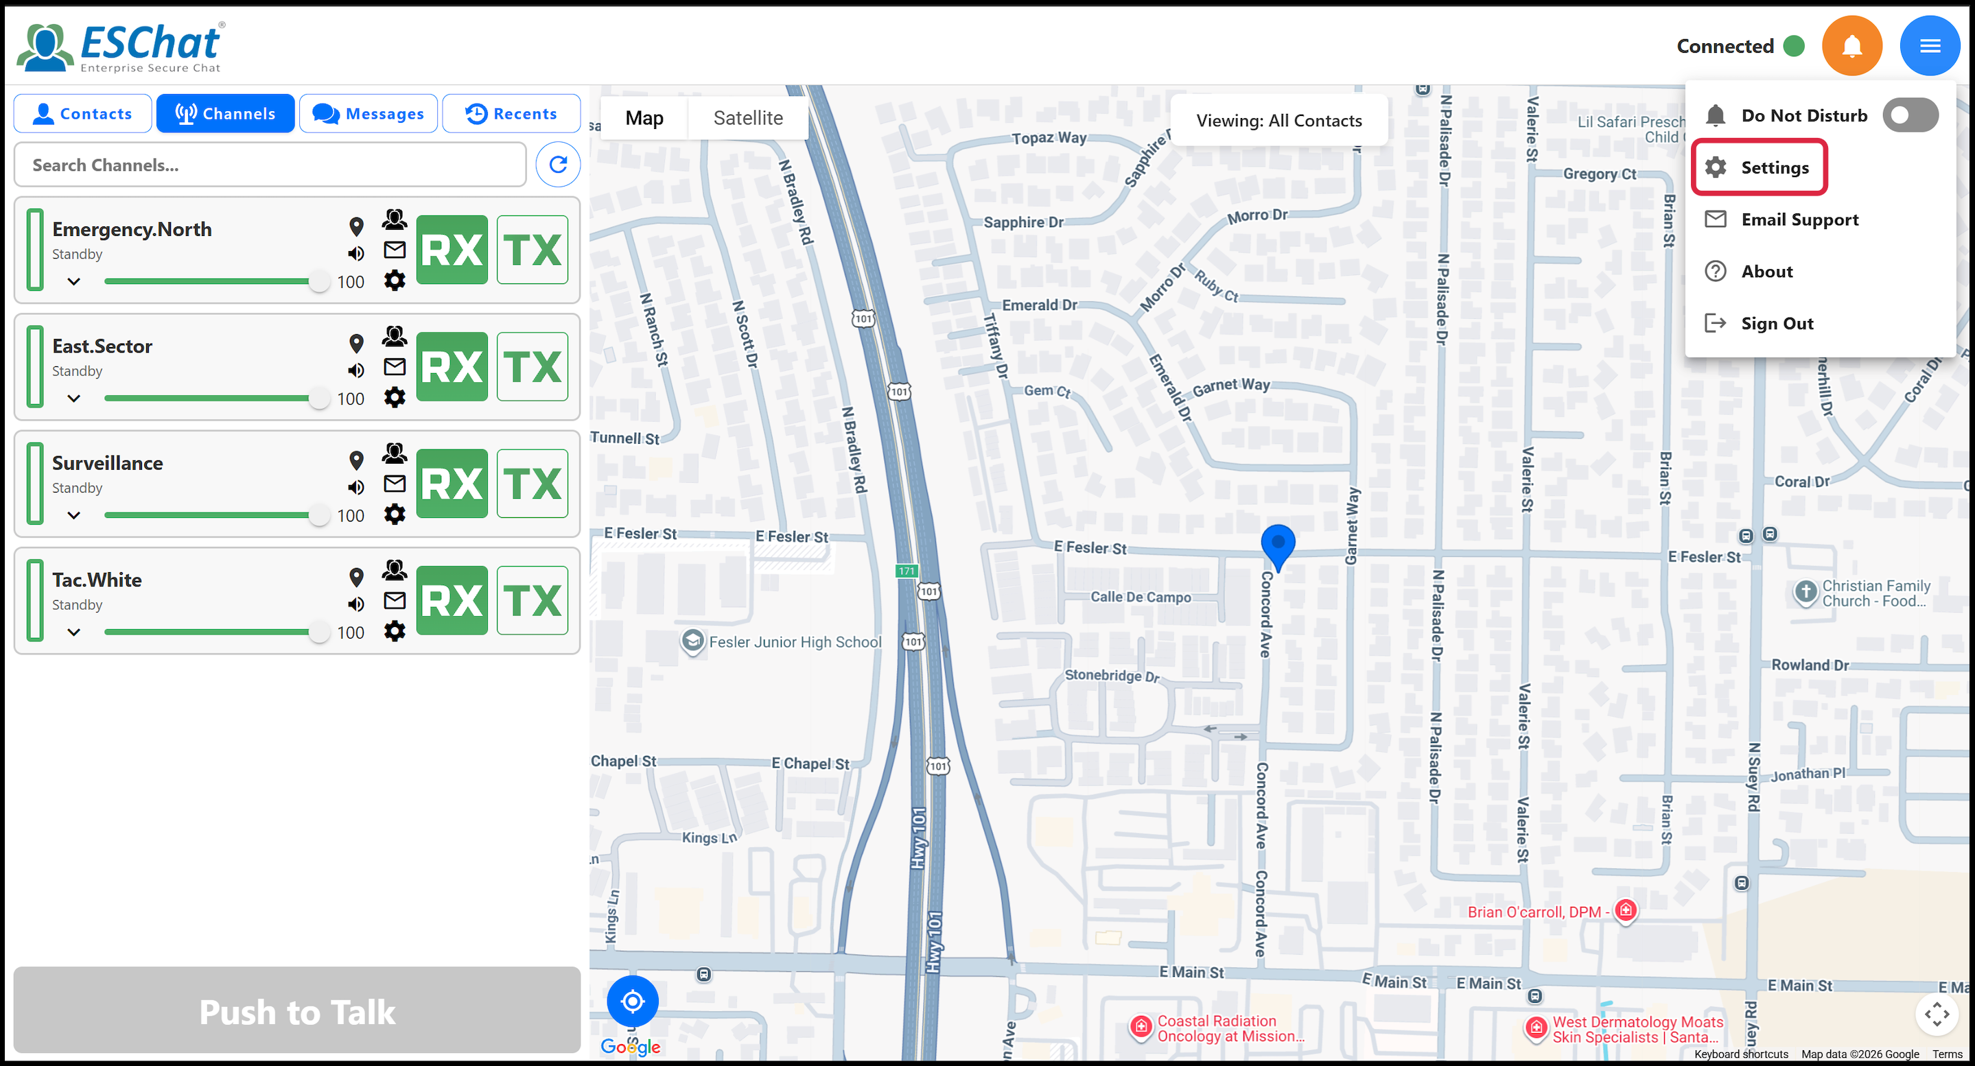Click the orange notification bell icon

pos(1851,46)
